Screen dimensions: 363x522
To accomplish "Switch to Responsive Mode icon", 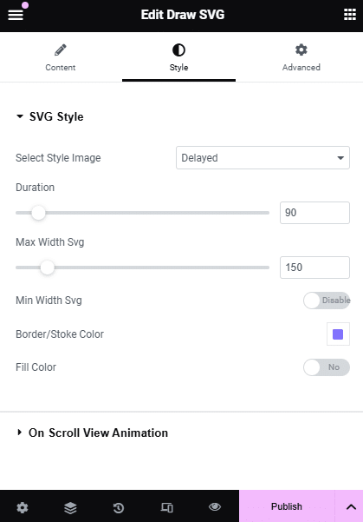I will [x=166, y=507].
